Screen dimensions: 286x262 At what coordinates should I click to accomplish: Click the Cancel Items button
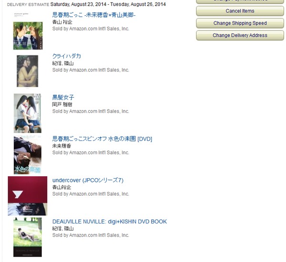pyautogui.click(x=240, y=11)
